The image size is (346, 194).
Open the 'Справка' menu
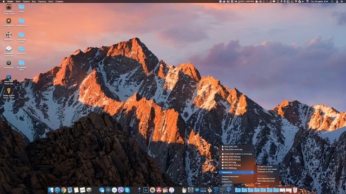(59, 1)
